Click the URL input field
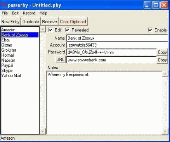The image size is (170, 142). pyautogui.click(x=111, y=60)
